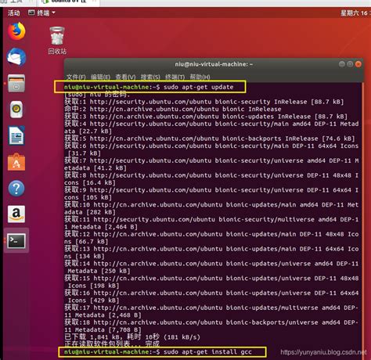Click the 获取:7 bionic-security/universe amd64 line
Image resolution: width=371 pixels, height=360 pixels.
coord(211,164)
